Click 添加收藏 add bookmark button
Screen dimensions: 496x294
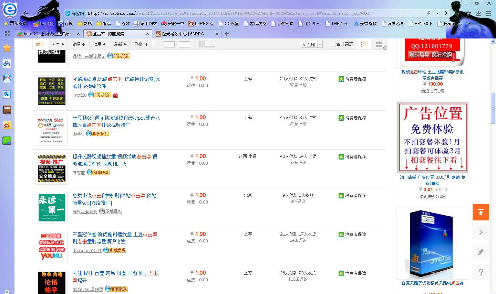pyautogui.click(x=15, y=24)
